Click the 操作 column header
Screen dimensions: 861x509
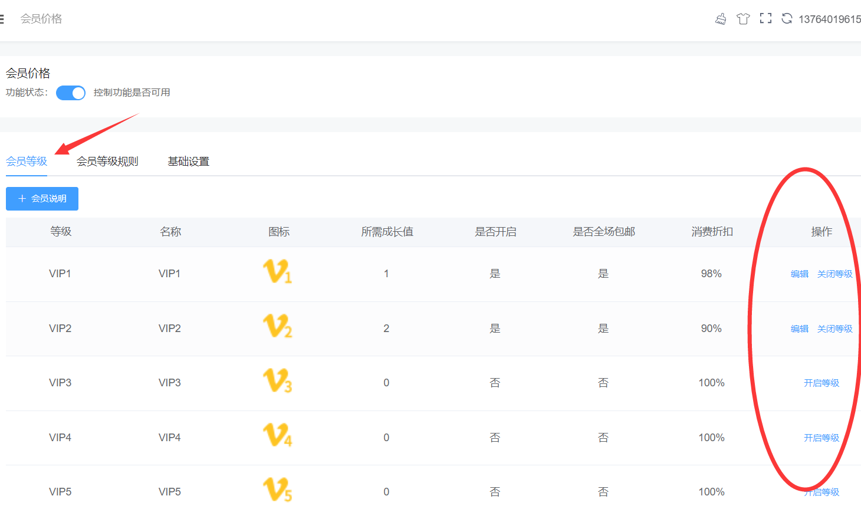(x=821, y=232)
